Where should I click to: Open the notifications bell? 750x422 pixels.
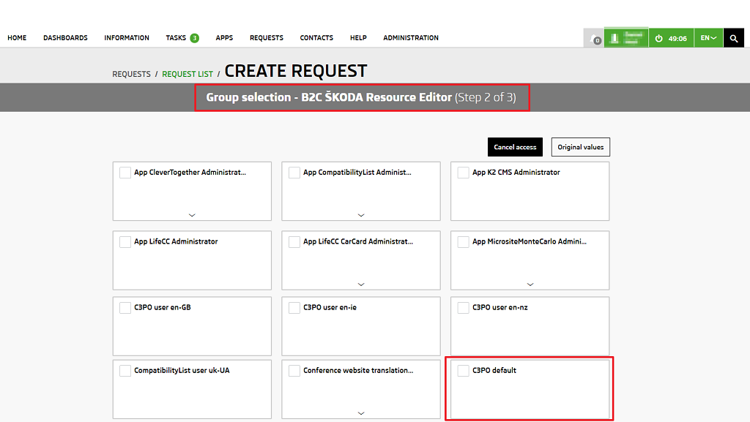(594, 38)
